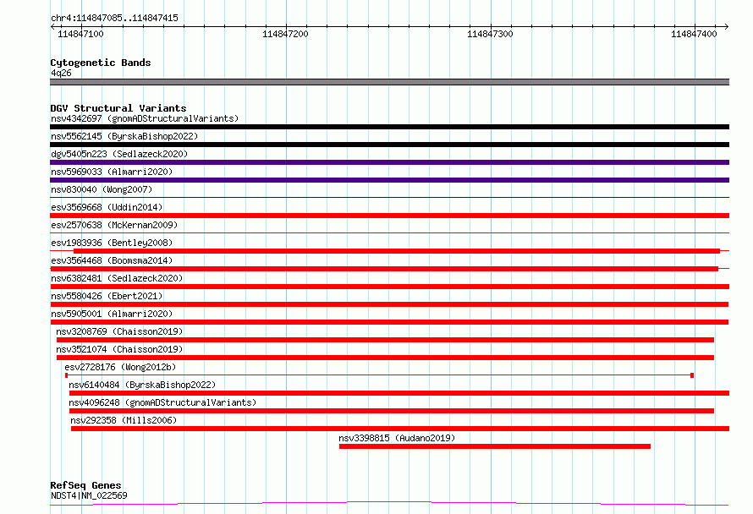Click the red esv3569668 Uddin2014 bar
The height and width of the screenshot is (514, 753).
point(389,216)
